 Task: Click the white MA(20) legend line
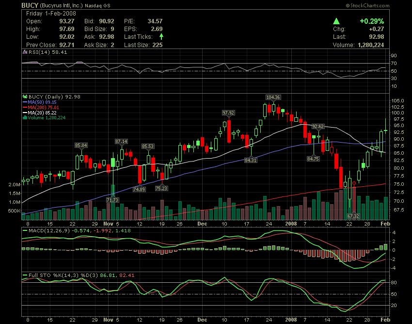point(25,113)
